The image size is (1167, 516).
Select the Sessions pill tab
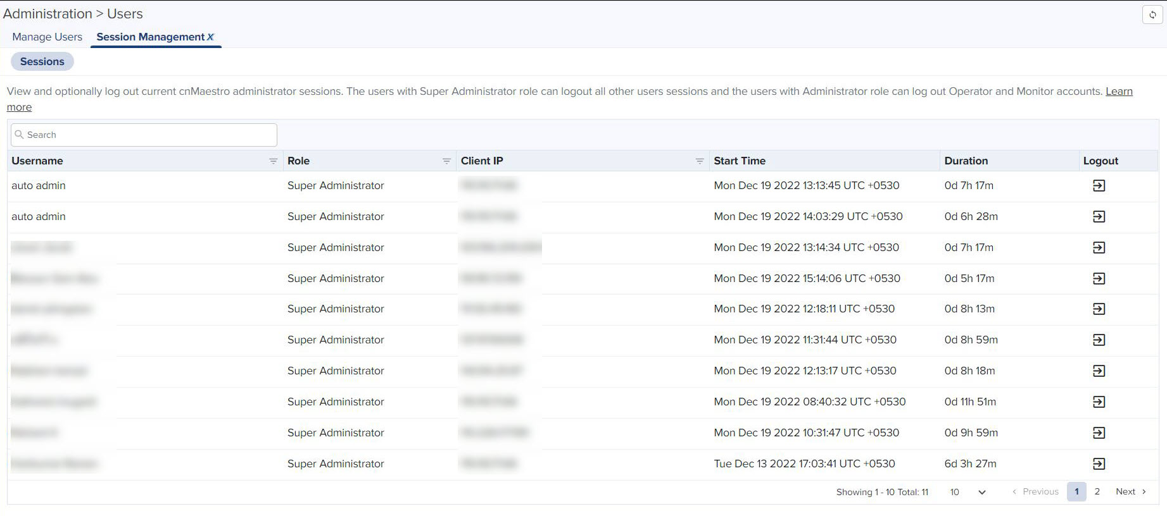point(42,61)
